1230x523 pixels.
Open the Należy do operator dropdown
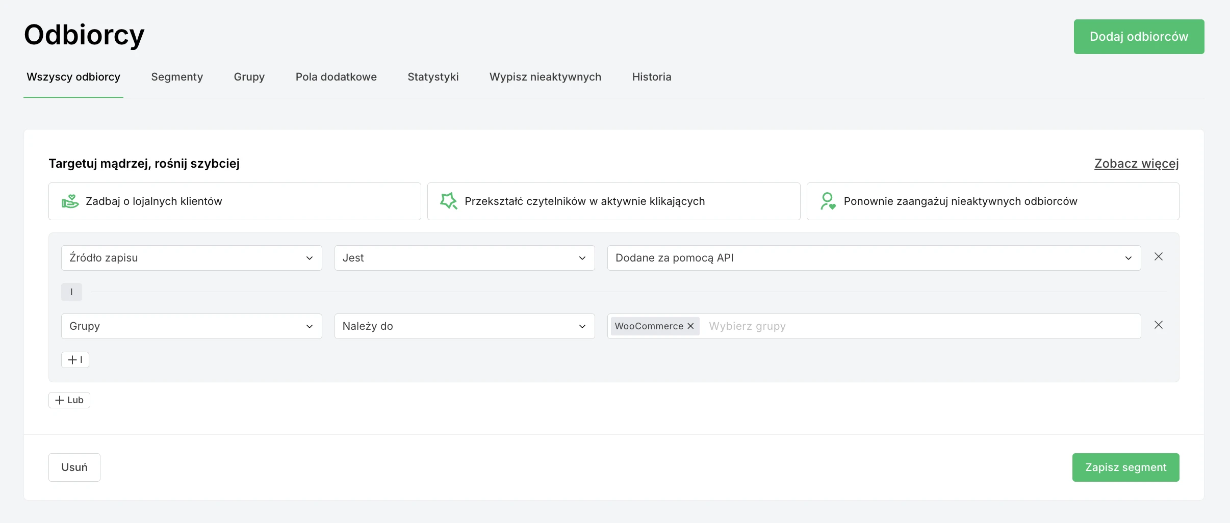tap(464, 326)
